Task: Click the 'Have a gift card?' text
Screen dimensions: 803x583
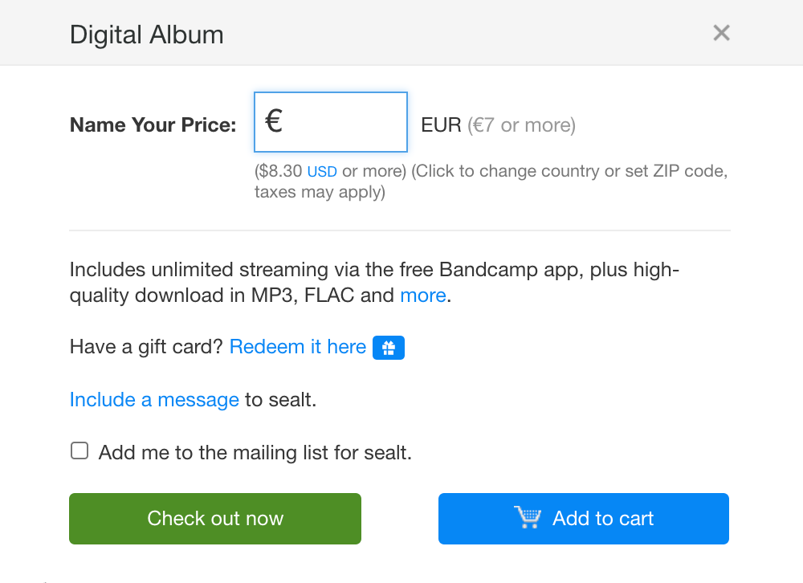Action: (146, 347)
